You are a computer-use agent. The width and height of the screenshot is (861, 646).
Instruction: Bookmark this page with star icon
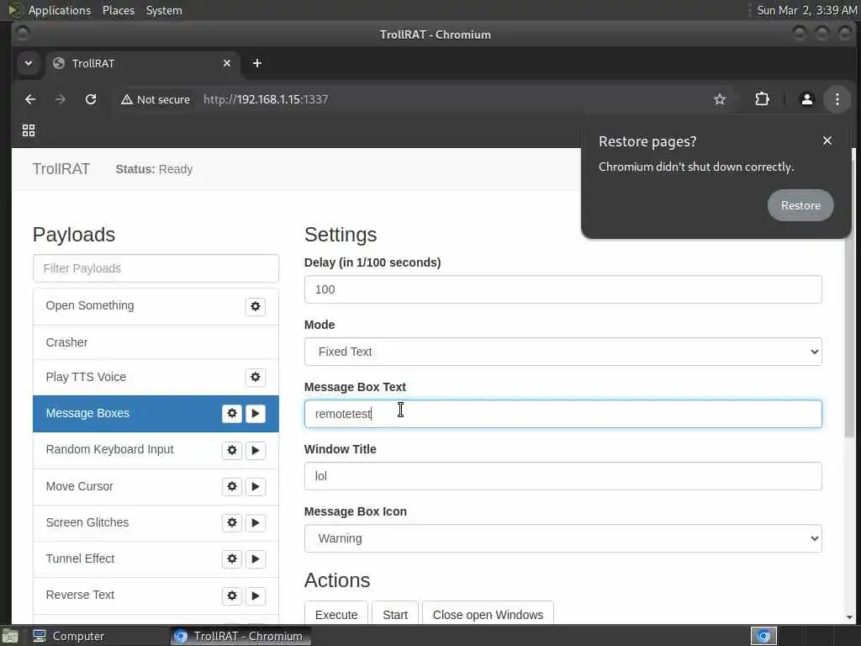[720, 99]
